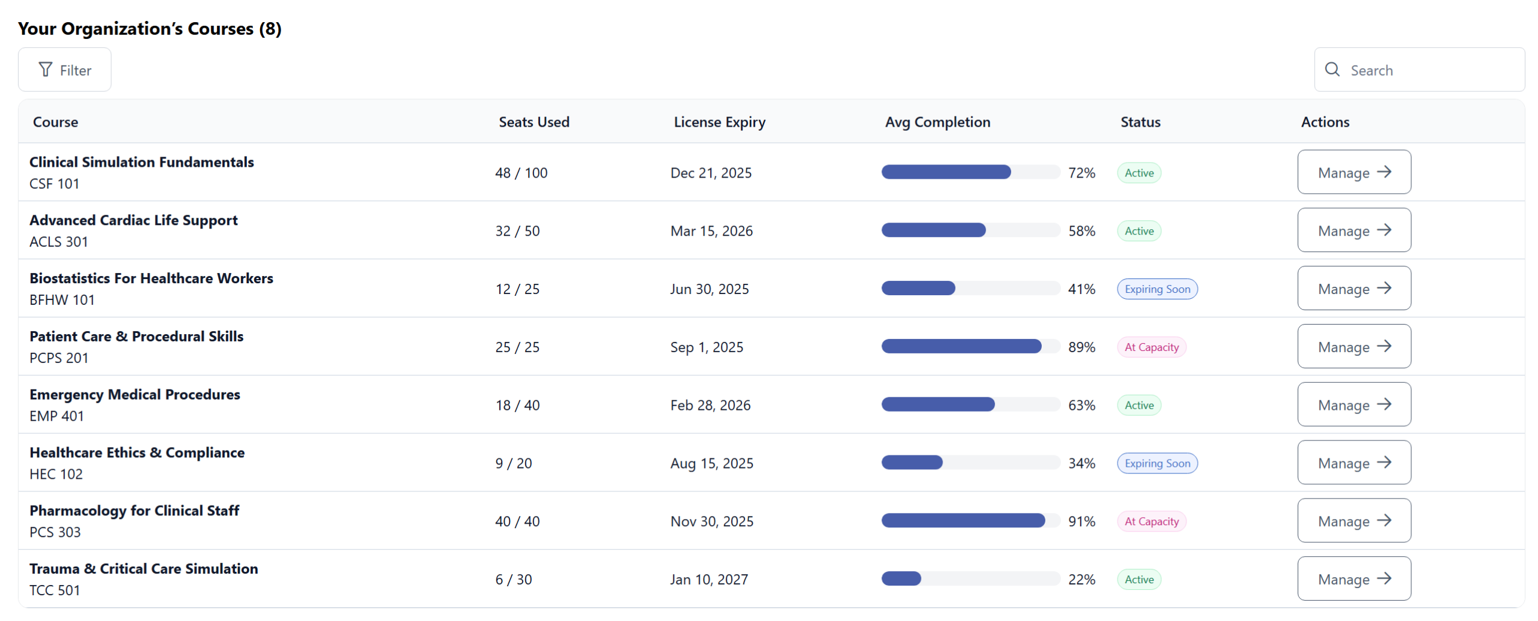Click At Capacity badge for PCPS 201
Image resolution: width=1538 pixels, height=621 pixels.
[x=1152, y=347]
